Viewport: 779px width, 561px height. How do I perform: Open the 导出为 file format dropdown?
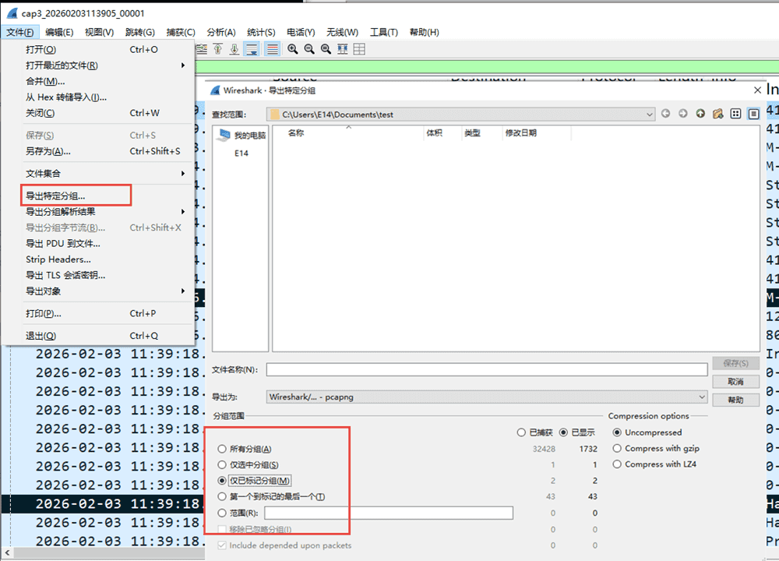click(x=702, y=397)
